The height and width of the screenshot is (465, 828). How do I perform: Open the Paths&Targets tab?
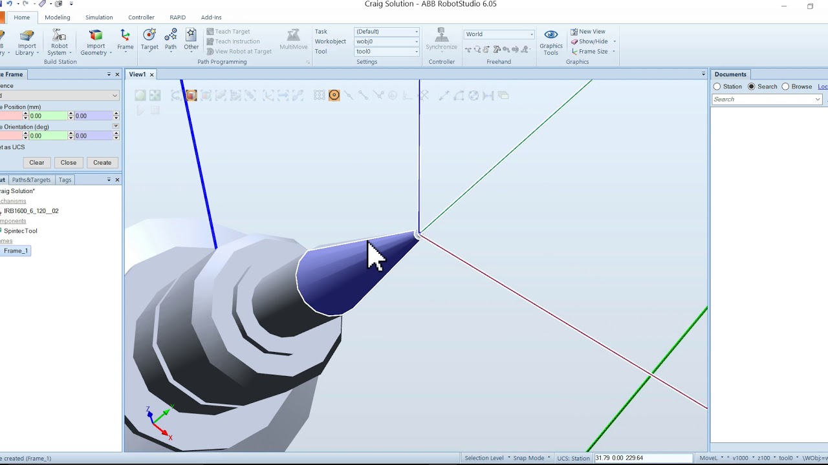click(x=31, y=180)
